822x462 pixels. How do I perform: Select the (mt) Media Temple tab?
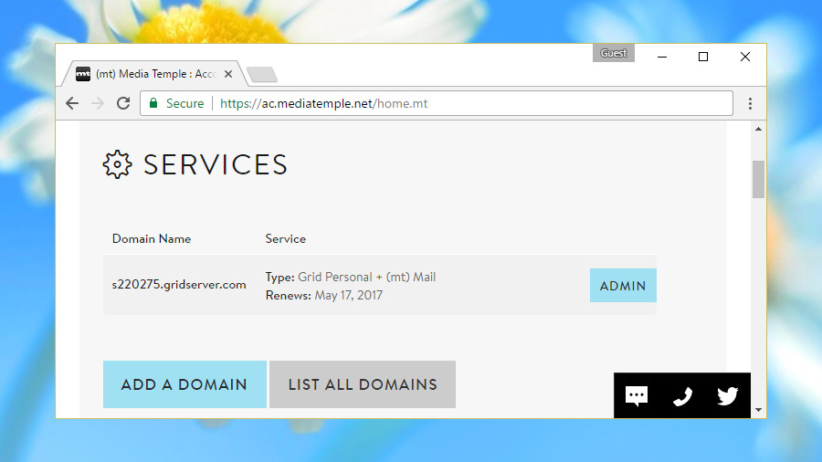[154, 74]
